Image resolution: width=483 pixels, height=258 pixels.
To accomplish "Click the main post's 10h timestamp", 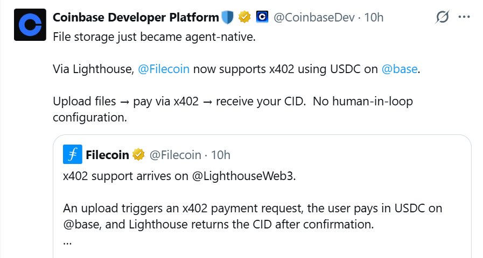I will click(374, 17).
